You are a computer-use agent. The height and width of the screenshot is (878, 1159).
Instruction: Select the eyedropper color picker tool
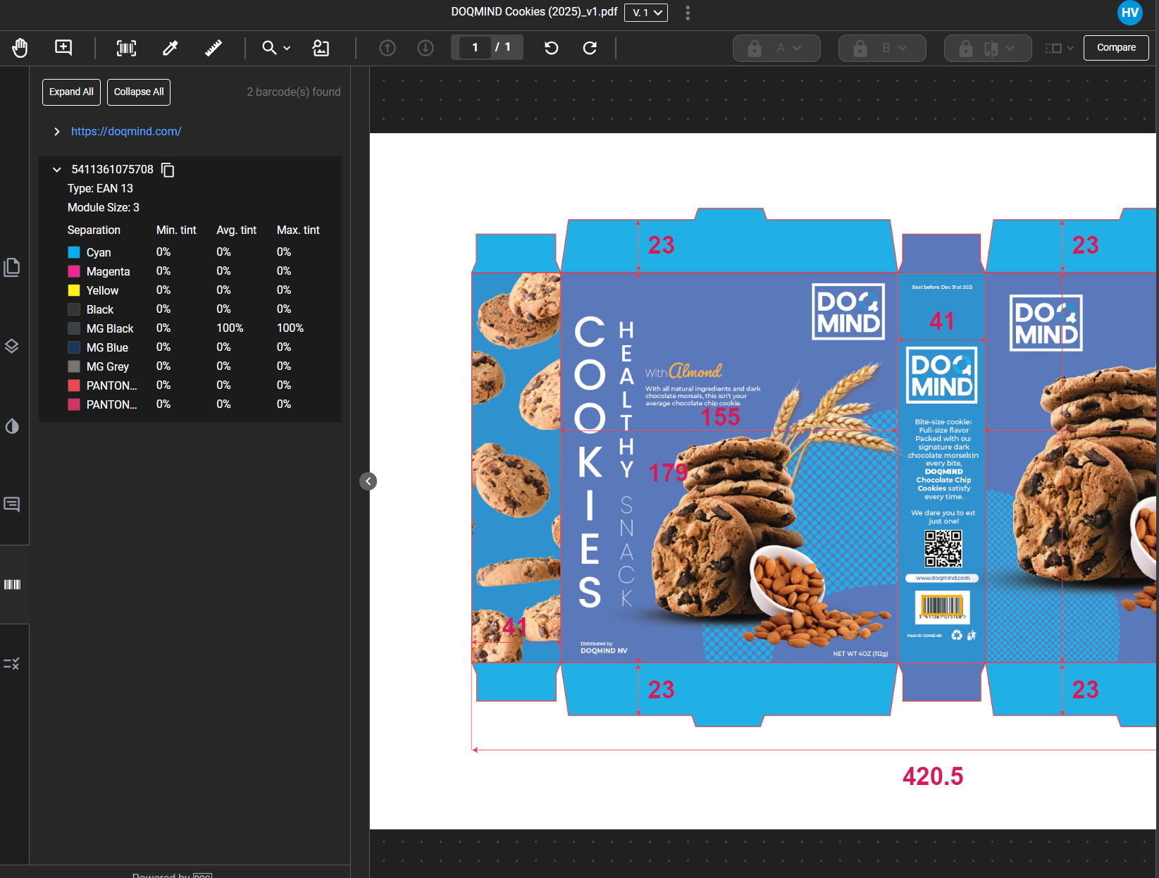point(170,48)
